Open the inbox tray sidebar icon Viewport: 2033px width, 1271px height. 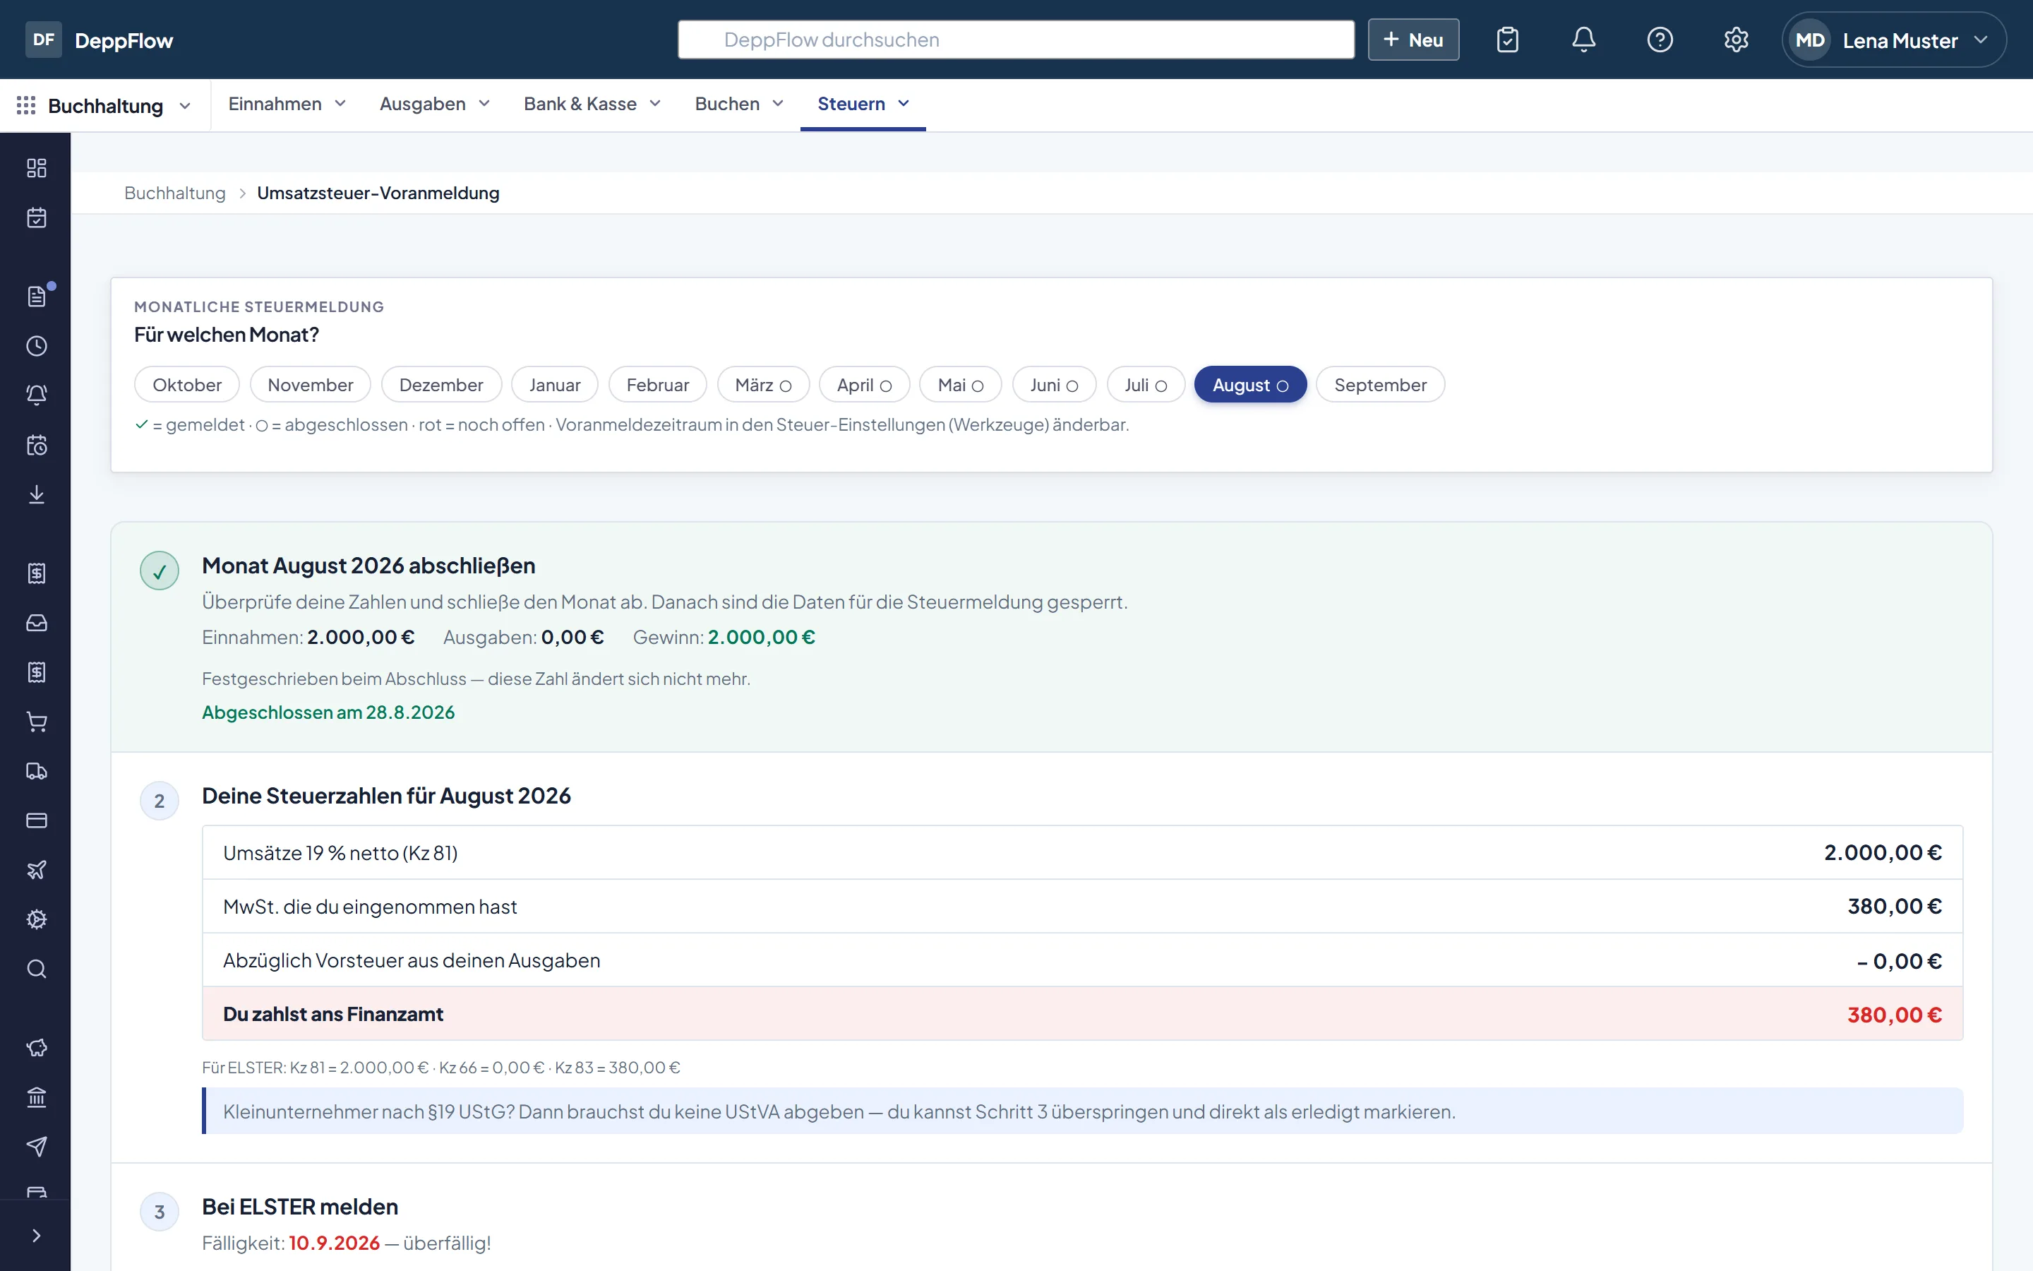point(36,623)
